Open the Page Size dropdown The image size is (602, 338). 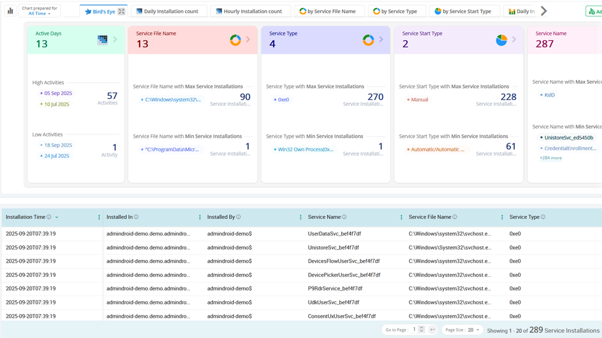tap(463, 330)
